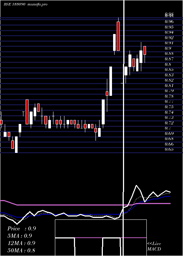Click the 0.66 price axis label
The height and width of the screenshot is (256, 183).
click(x=169, y=144)
